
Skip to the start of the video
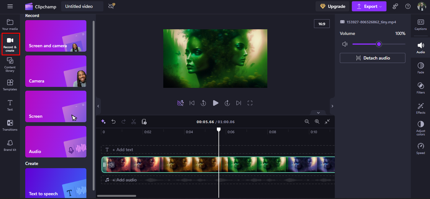coord(192,103)
